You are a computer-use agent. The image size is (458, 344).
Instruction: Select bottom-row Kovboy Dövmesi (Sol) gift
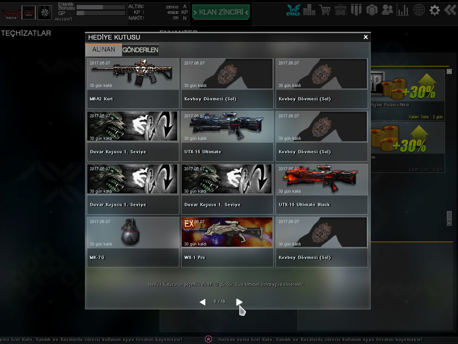(x=322, y=242)
